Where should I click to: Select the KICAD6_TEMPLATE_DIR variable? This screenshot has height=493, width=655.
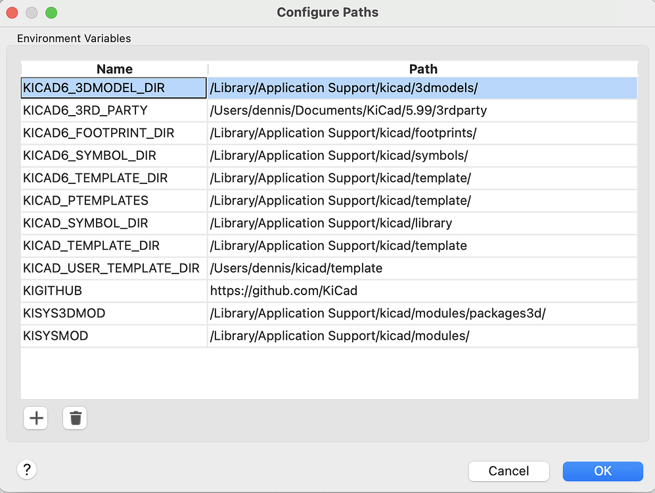coord(113,177)
